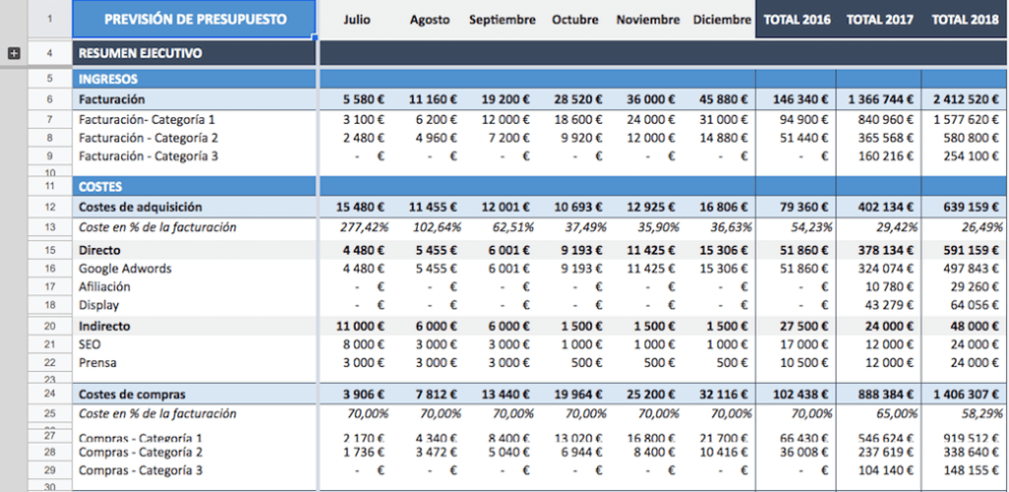
Task: Select row header number 1
Action: click(x=49, y=20)
